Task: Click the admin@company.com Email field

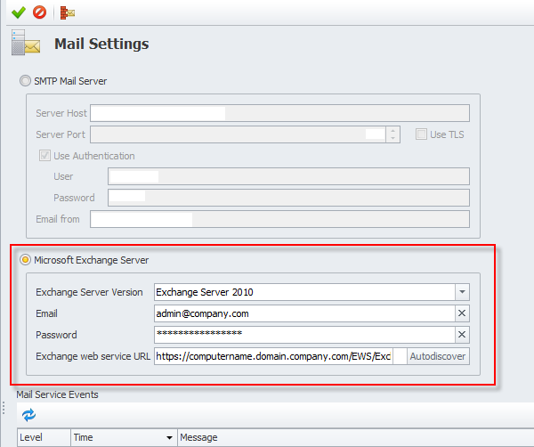Action: pos(303,313)
